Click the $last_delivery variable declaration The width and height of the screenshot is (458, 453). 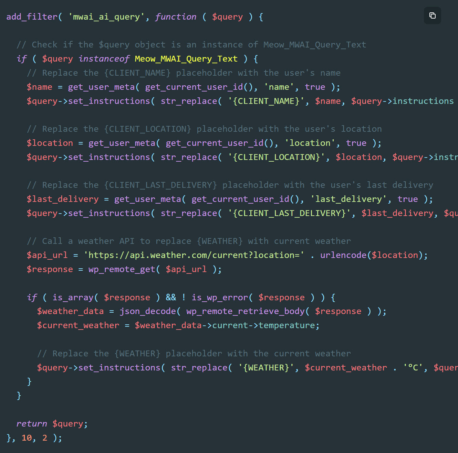pos(63,199)
